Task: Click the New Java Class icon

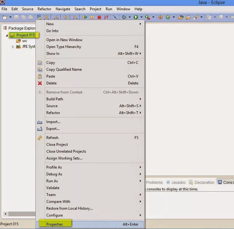Action: pos(168,17)
